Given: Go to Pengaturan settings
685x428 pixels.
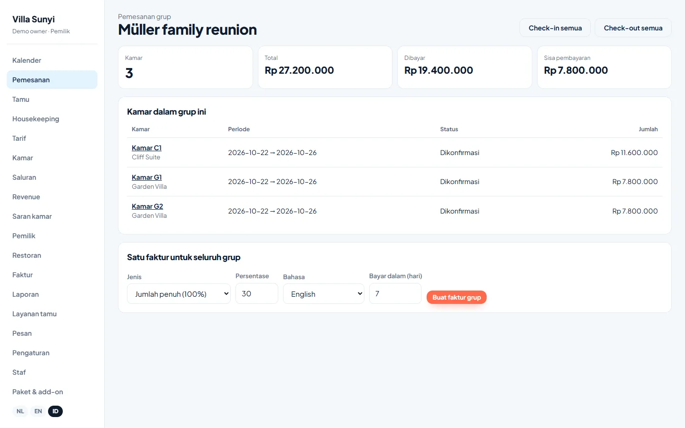Looking at the screenshot, I should click(x=52, y=353).
